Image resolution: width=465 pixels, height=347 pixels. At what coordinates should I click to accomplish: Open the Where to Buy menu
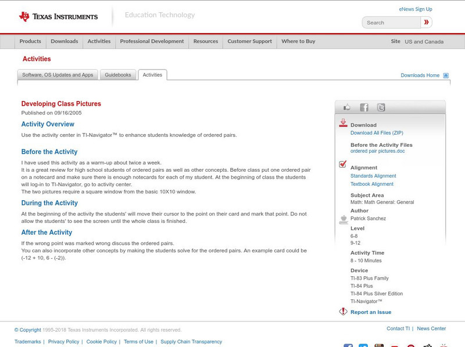pos(299,41)
